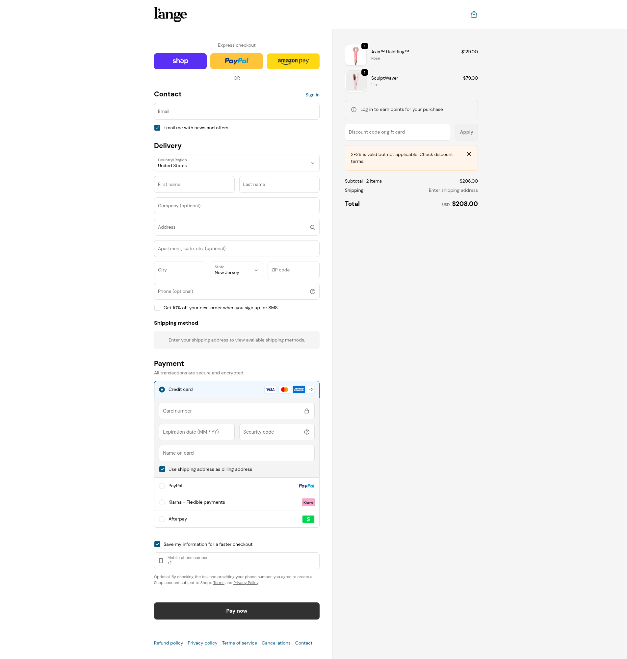The image size is (627, 659).
Task: Click the phone field help icon
Action: tap(312, 291)
